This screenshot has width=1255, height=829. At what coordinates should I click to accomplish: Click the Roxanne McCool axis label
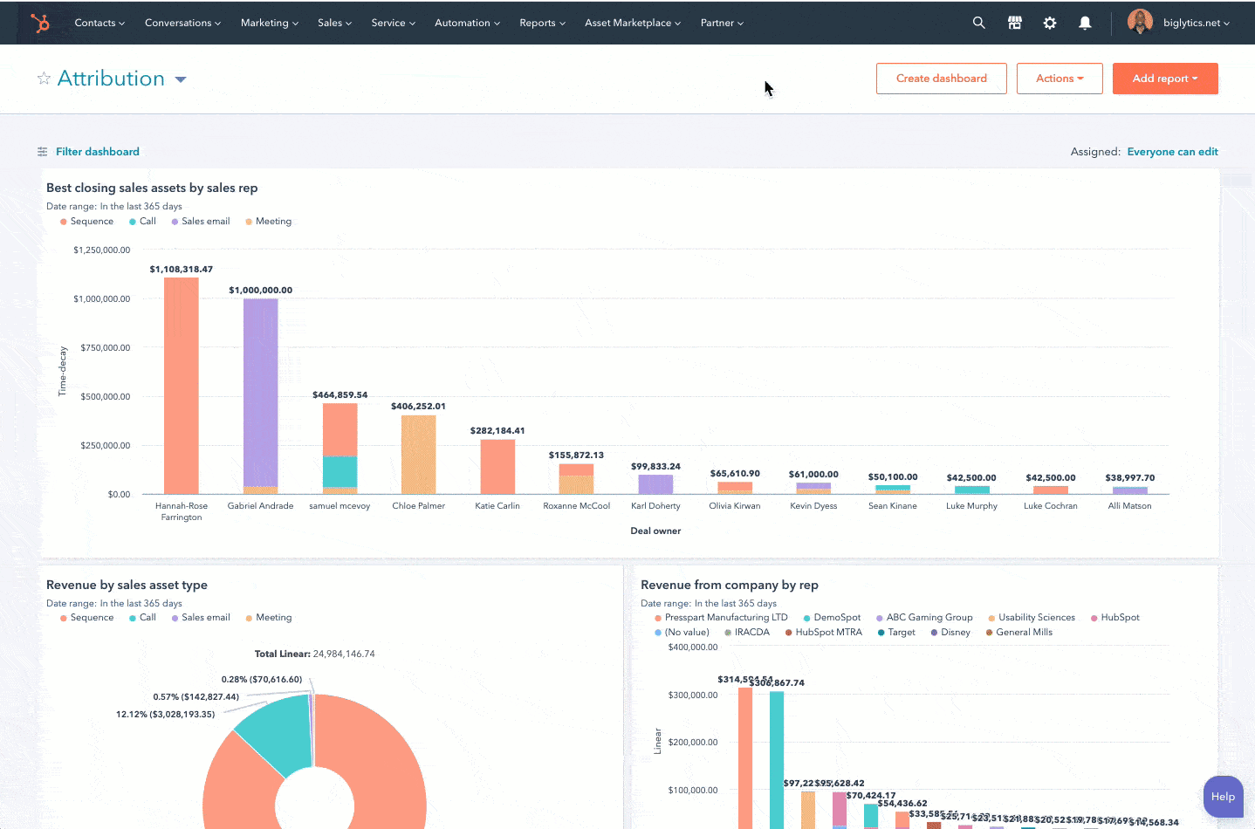coord(577,506)
